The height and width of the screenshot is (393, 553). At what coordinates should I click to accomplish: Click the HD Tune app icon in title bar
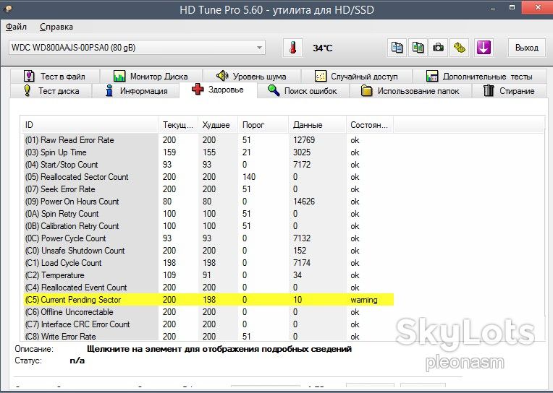coord(8,9)
